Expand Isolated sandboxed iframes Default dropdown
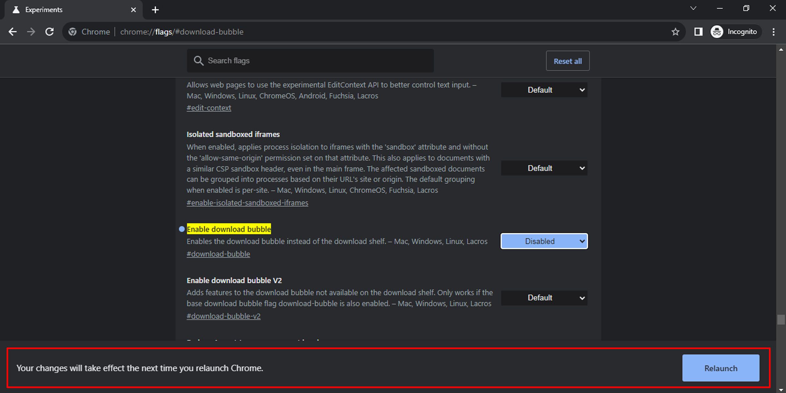 pyautogui.click(x=544, y=168)
